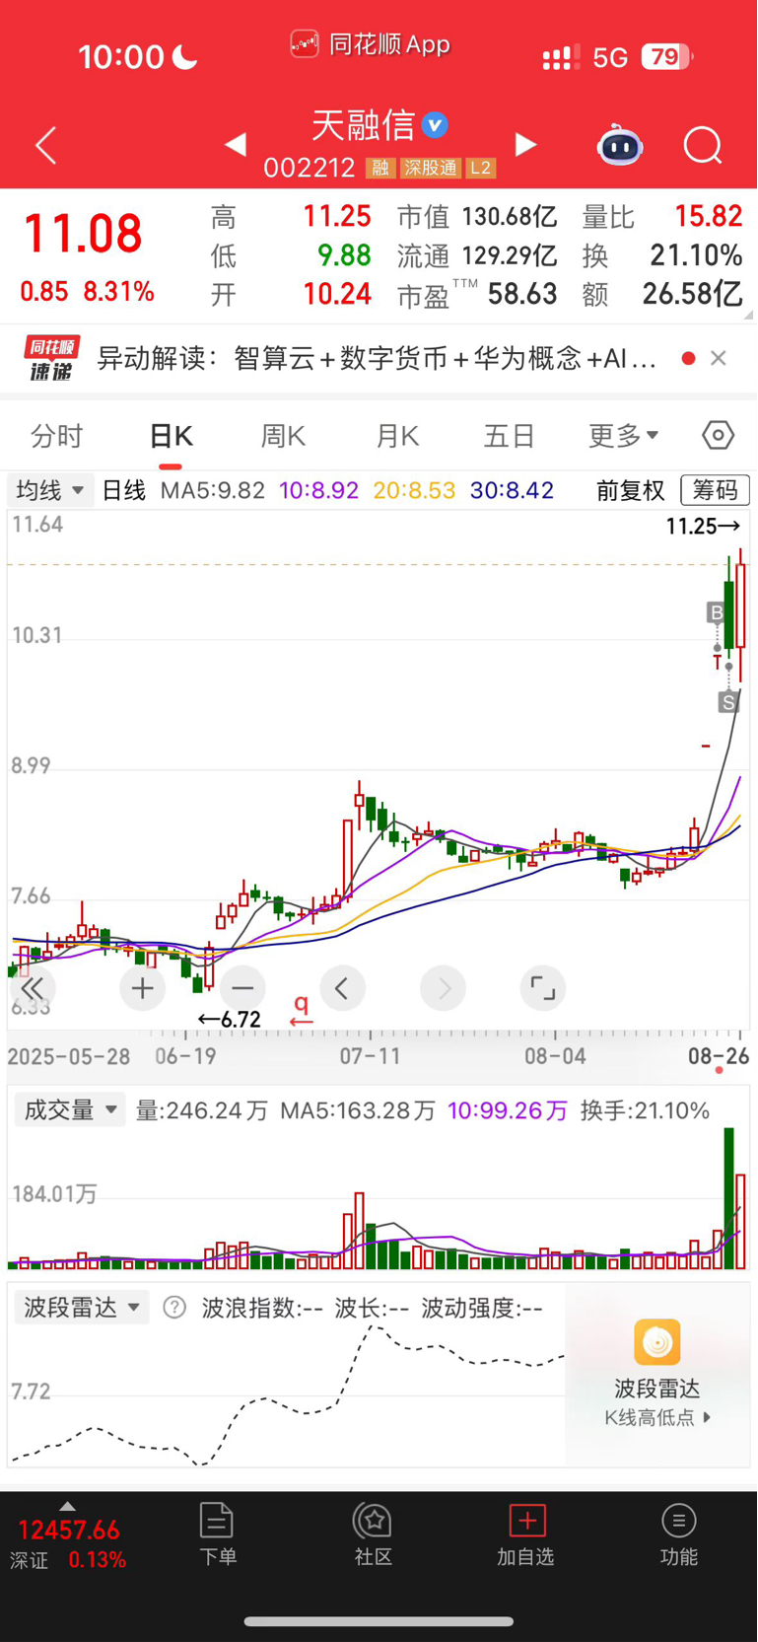Viewport: 758px width, 1642px height.
Task: Tap 换手:21.10% volume label
Action: [x=646, y=1111]
